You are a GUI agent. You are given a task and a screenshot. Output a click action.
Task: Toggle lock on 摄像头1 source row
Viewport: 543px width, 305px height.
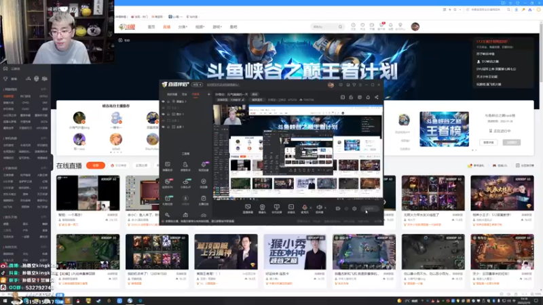pyautogui.click(x=168, y=102)
